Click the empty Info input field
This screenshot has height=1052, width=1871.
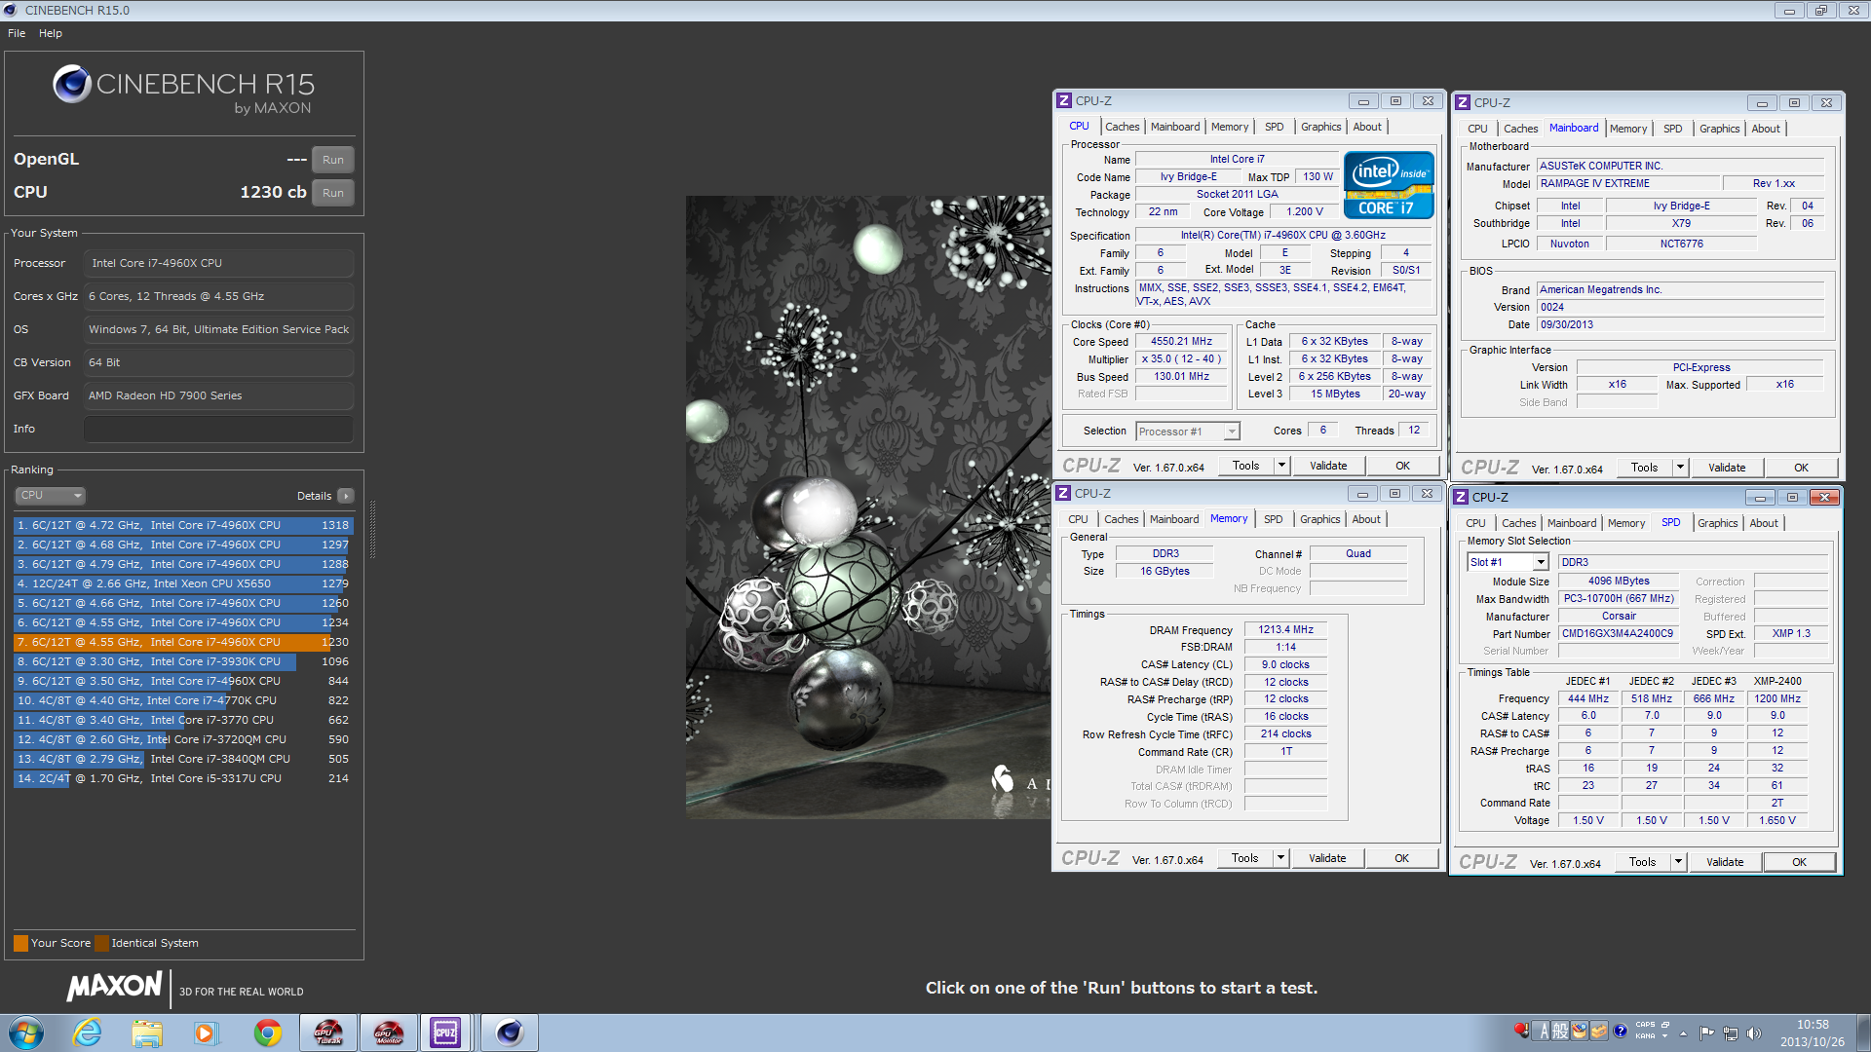(218, 429)
